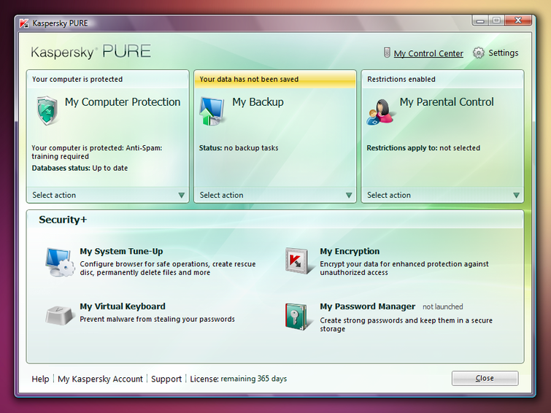Click 'Create strong passwords' description text
This screenshot has width=551, height=413.
click(406, 325)
